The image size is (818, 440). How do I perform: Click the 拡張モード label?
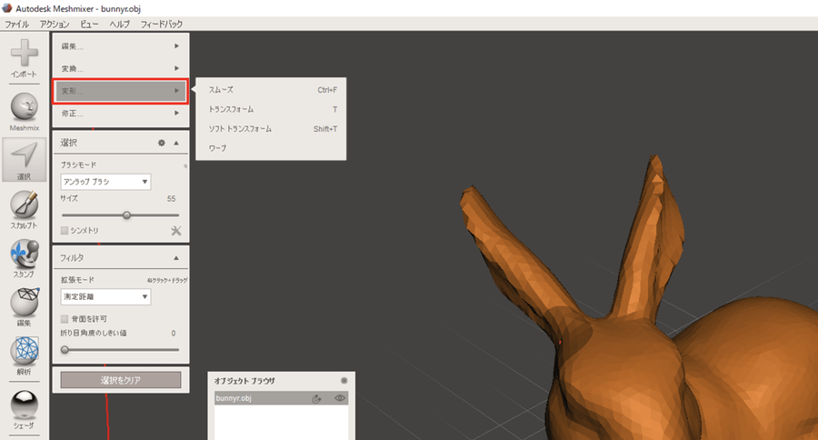tap(77, 280)
